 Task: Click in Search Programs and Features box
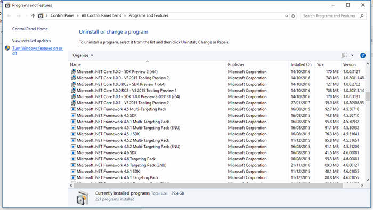(329, 15)
